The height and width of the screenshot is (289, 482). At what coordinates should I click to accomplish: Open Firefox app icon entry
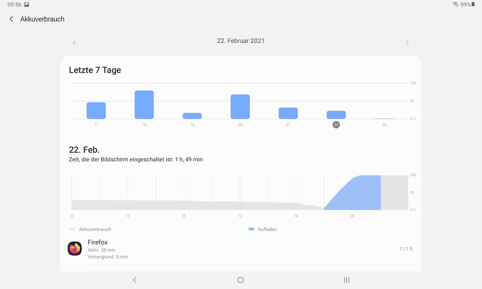pyautogui.click(x=75, y=249)
